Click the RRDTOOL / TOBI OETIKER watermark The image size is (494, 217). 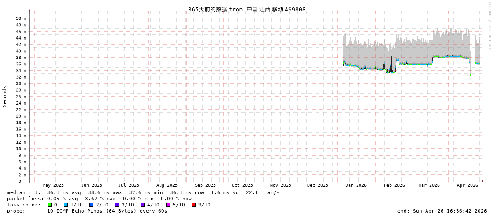489,26
